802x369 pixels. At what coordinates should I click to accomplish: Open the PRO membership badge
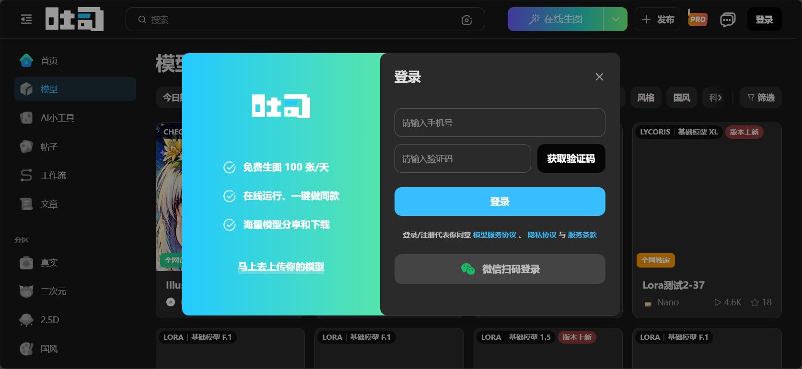(x=697, y=19)
